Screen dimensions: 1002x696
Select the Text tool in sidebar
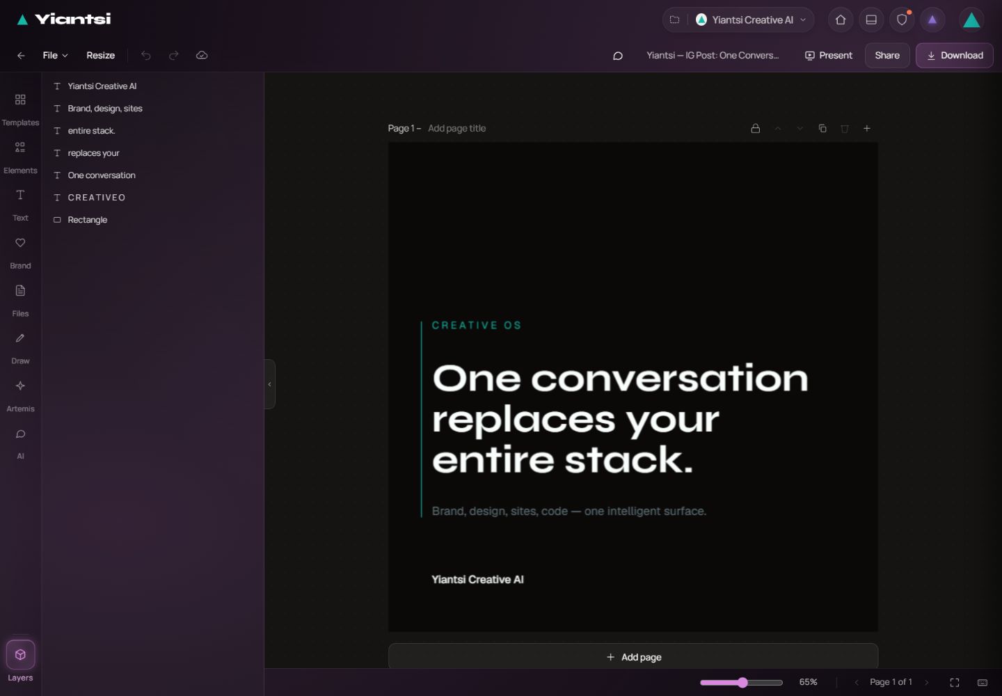click(x=20, y=205)
